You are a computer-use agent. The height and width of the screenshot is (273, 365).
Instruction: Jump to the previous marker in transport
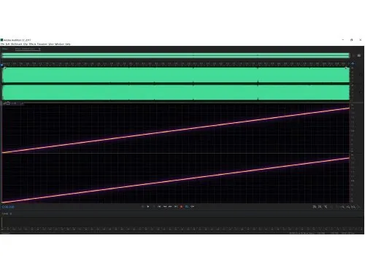(159, 207)
